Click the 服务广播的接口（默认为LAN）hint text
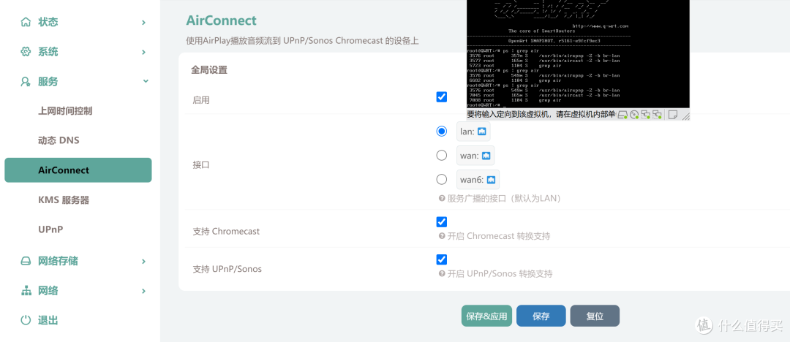This screenshot has width=790, height=342. pyautogui.click(x=504, y=199)
